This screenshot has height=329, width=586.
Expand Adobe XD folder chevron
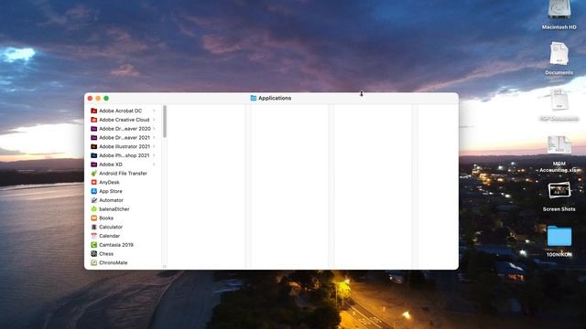(x=154, y=164)
